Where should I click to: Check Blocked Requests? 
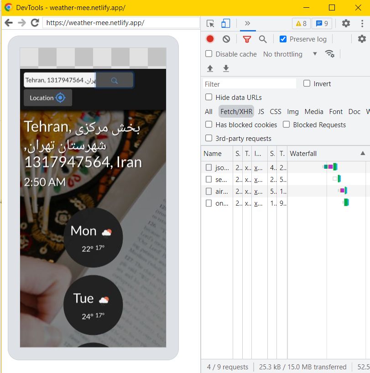click(x=286, y=124)
